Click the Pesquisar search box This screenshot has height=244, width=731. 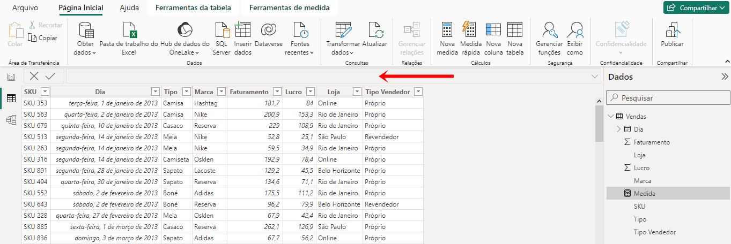pos(668,97)
